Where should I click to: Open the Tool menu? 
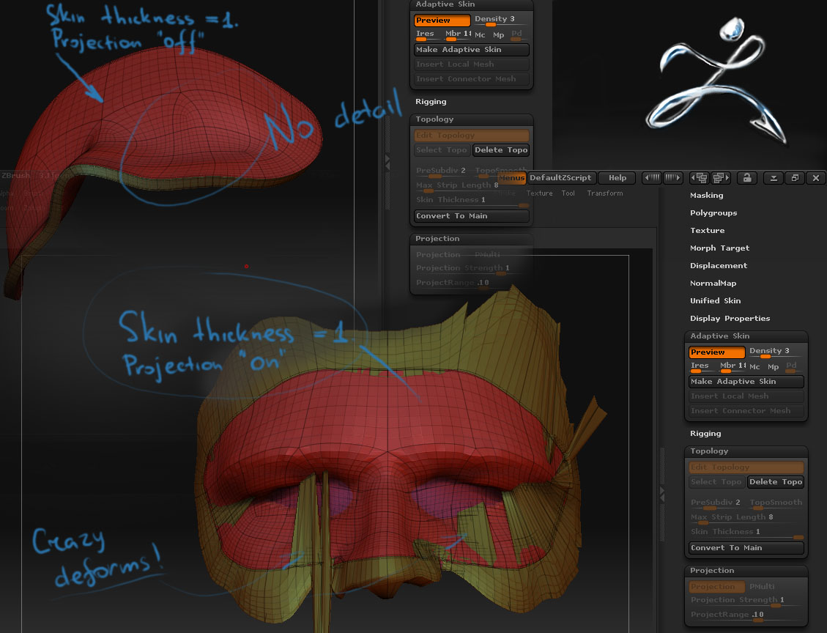(x=568, y=193)
